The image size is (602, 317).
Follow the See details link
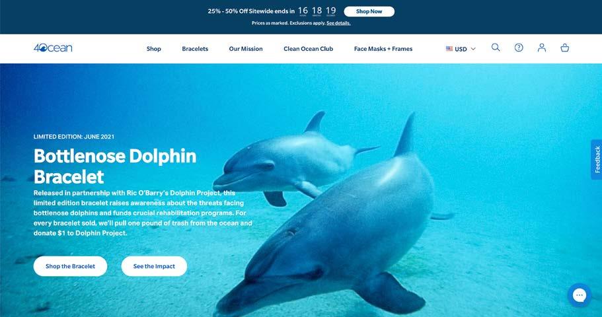pyautogui.click(x=338, y=23)
